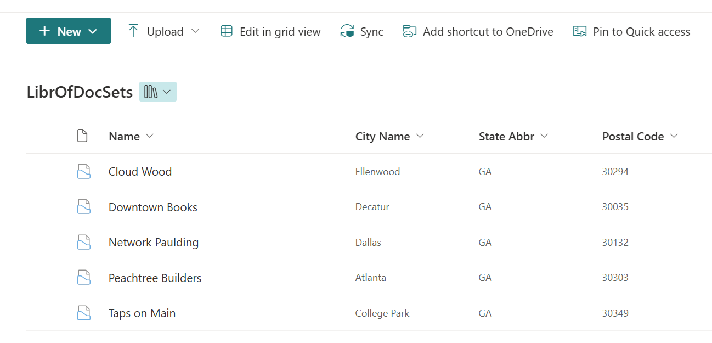Click the Add shortcut to OneDrive icon

pyautogui.click(x=409, y=31)
